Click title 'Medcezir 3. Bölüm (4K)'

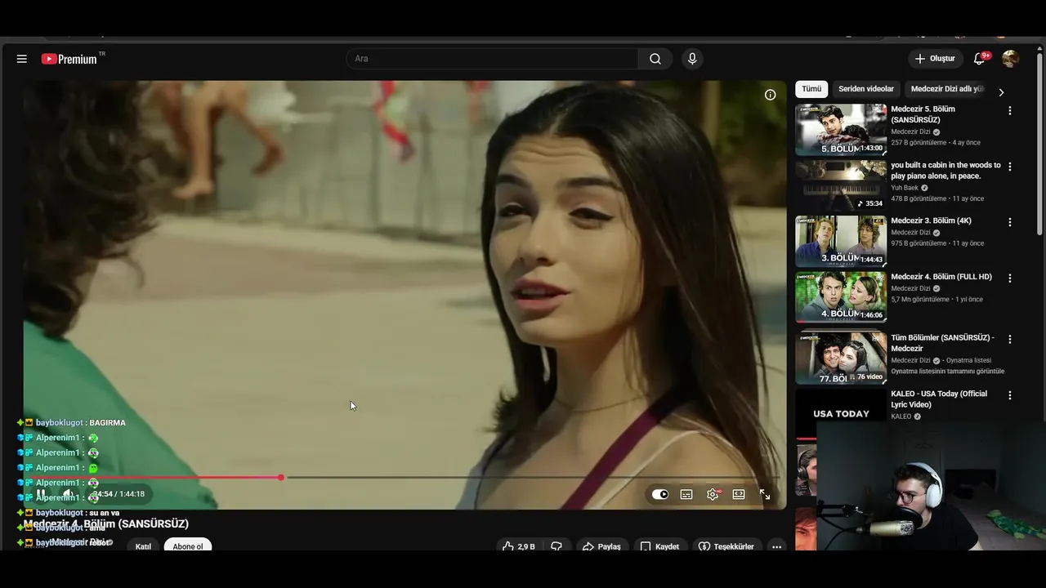pos(931,220)
